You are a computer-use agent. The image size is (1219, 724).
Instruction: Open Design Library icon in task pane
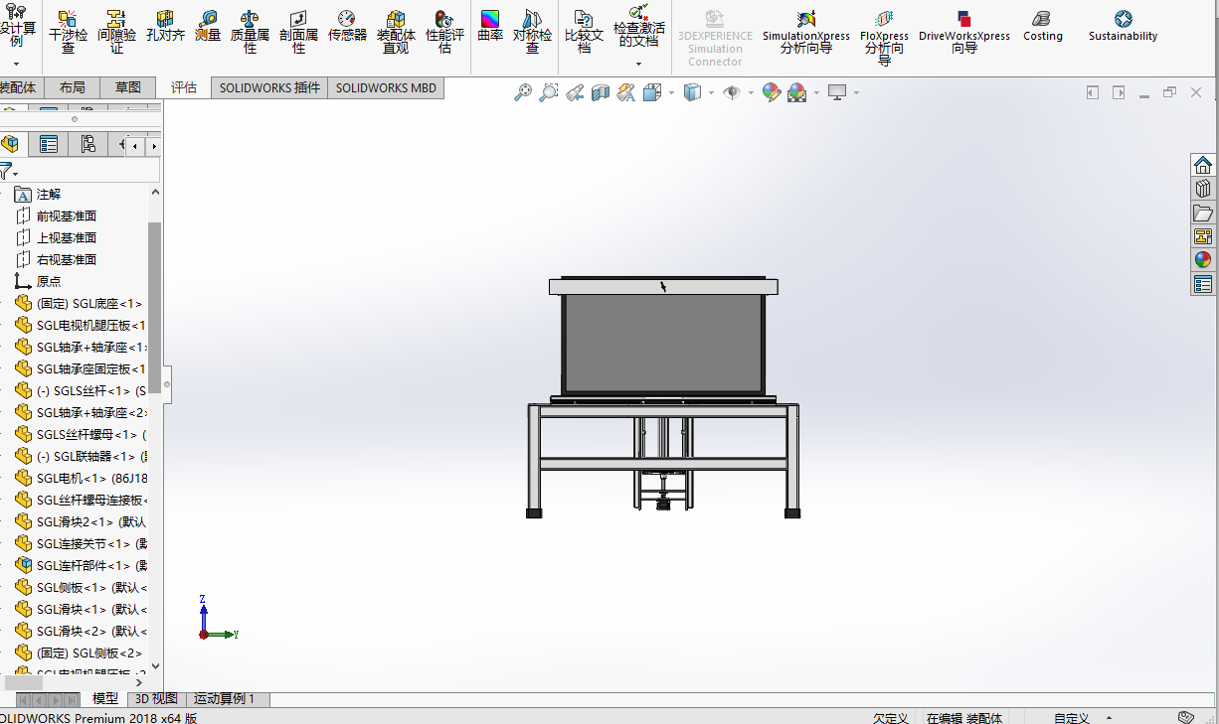[x=1203, y=189]
